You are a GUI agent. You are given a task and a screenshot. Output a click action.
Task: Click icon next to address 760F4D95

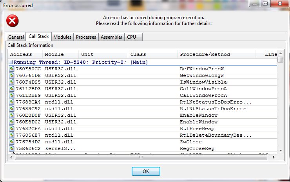12,82
